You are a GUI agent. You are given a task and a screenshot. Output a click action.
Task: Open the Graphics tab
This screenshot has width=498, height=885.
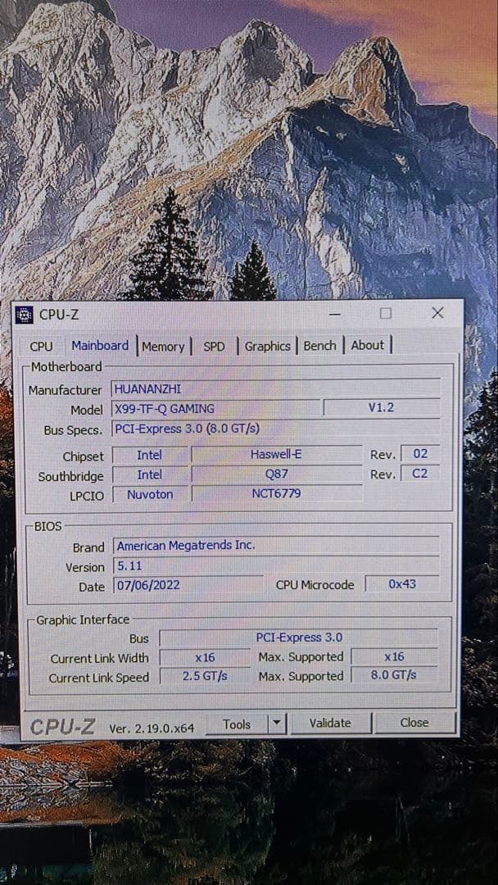pyautogui.click(x=267, y=347)
